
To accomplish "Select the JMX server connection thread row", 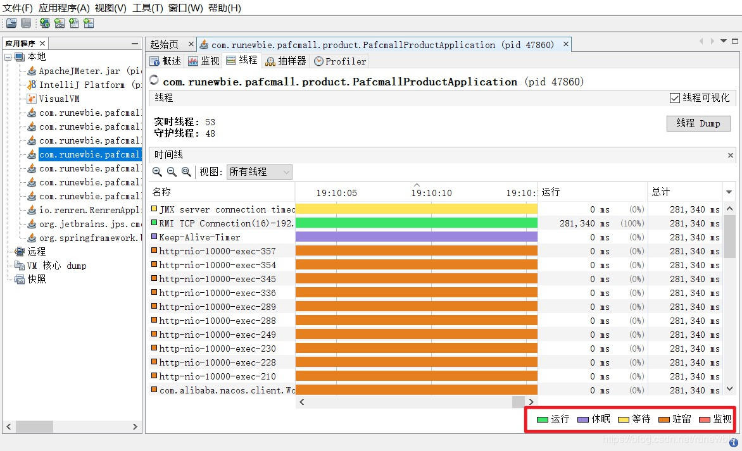I will click(x=436, y=209).
